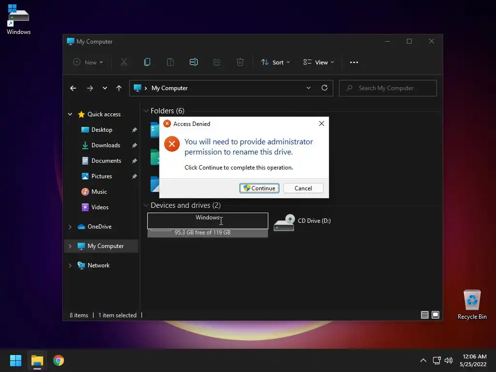Click the Paste clipboard icon
The image size is (496, 372).
click(x=170, y=62)
